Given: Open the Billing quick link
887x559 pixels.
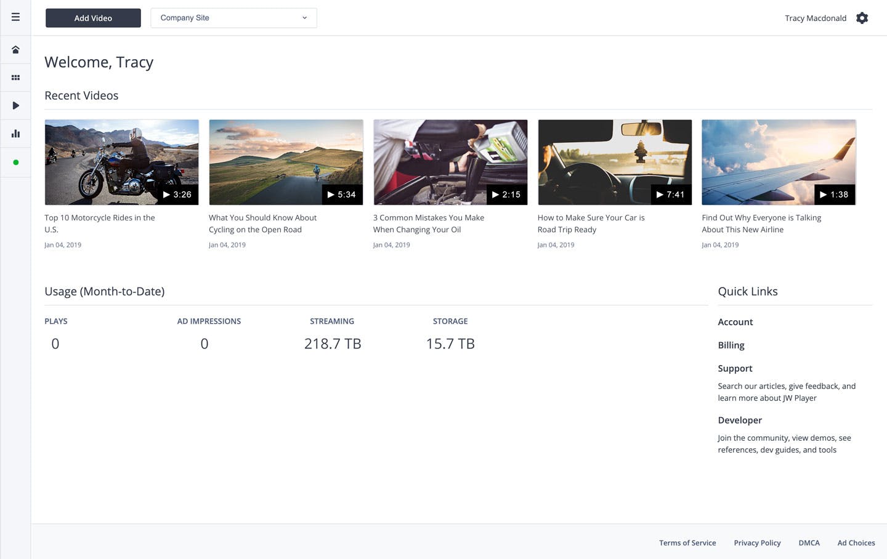Looking at the screenshot, I should 731,345.
